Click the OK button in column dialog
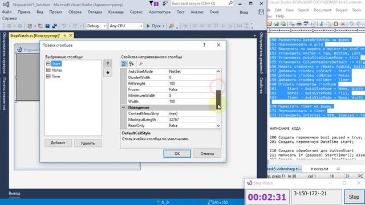Image resolution: width=365 pixels, height=205 pixels. tap(177, 153)
